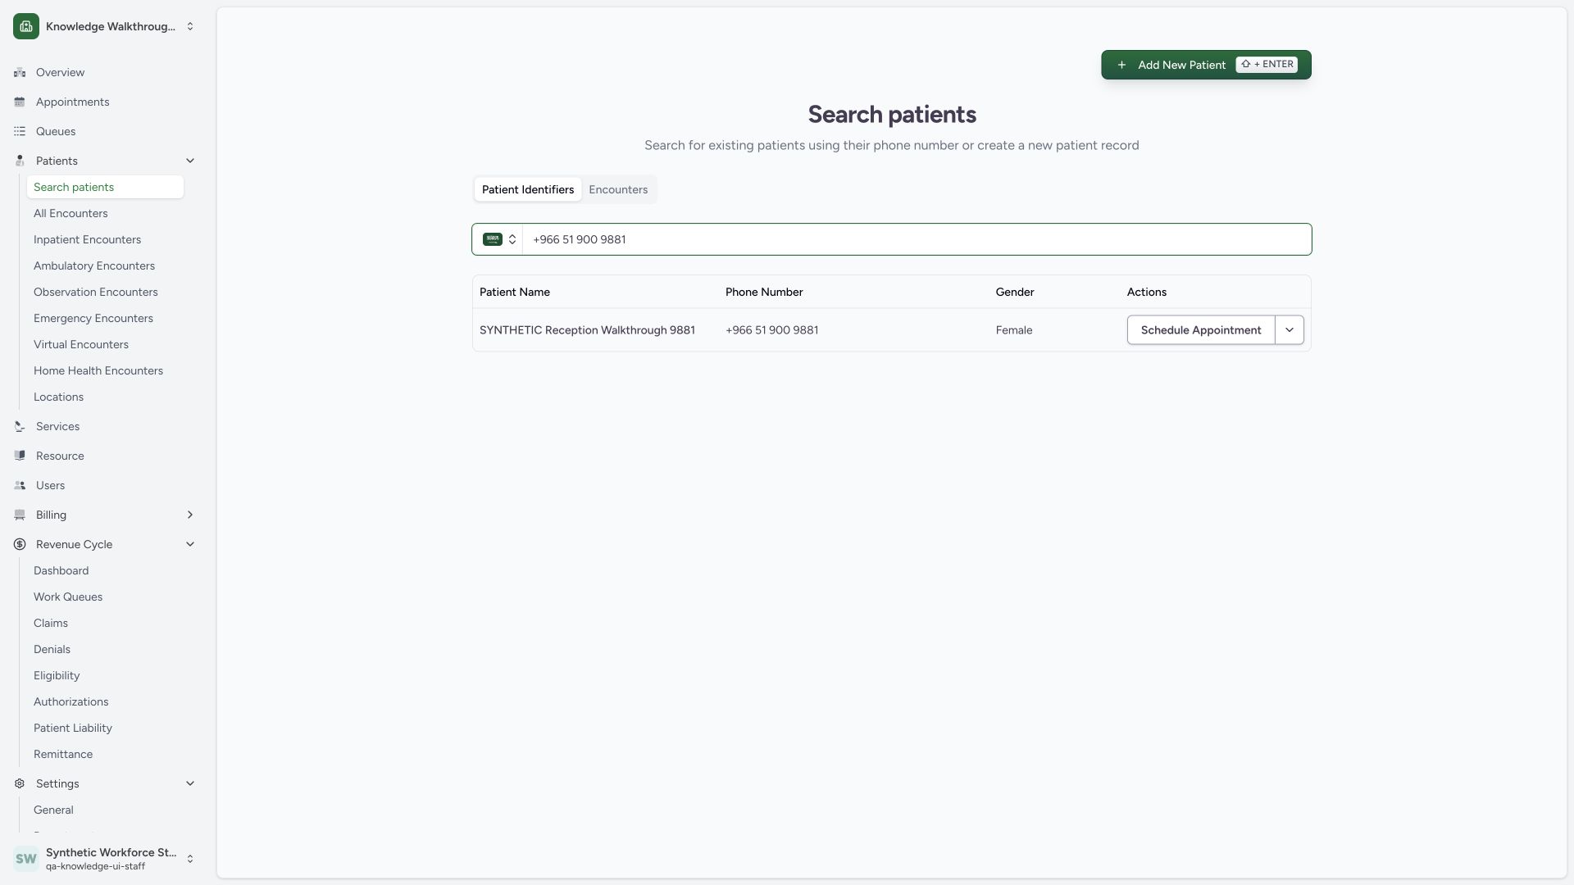Click the plus icon in Add New Patient

pyautogui.click(x=1121, y=65)
